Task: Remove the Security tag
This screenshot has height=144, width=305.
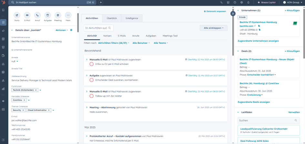Action: 23,110
